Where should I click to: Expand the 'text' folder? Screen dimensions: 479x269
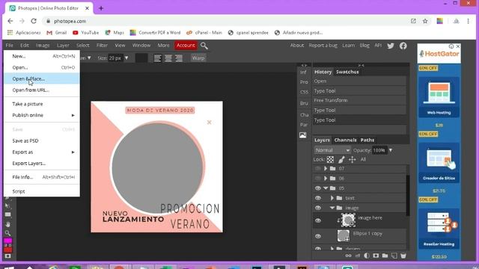[x=332, y=198]
